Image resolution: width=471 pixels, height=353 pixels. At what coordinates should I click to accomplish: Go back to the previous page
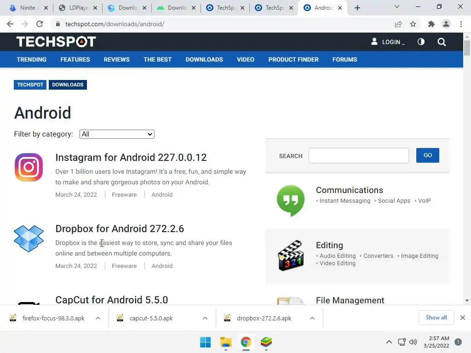[10, 24]
